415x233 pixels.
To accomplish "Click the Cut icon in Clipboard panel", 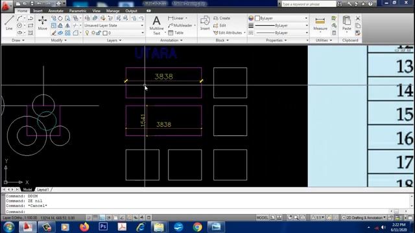I will pyautogui.click(x=358, y=18).
